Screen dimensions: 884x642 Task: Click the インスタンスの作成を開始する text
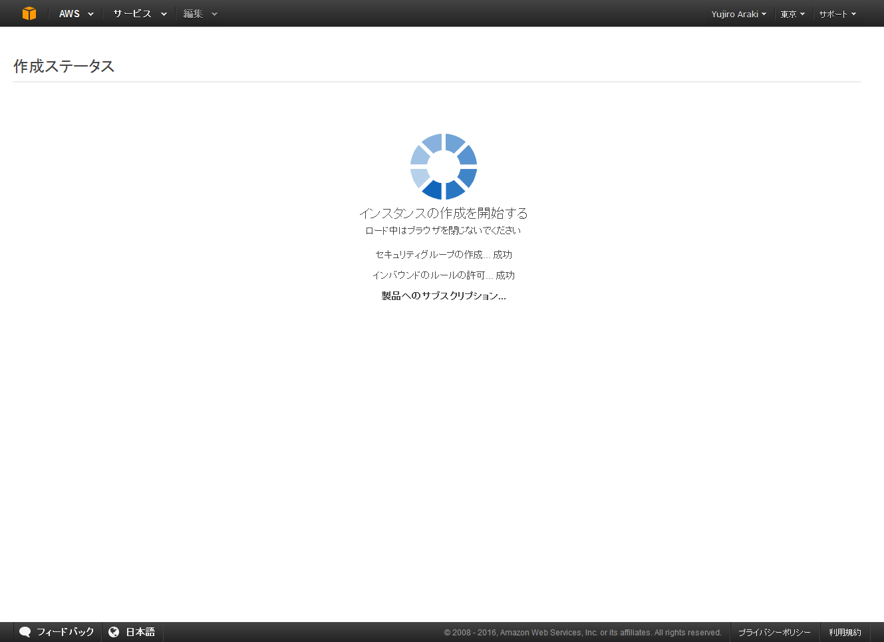coord(444,213)
